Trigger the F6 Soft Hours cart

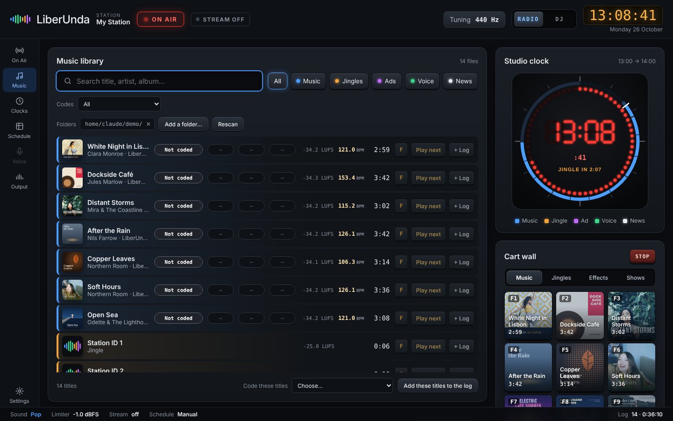click(631, 367)
